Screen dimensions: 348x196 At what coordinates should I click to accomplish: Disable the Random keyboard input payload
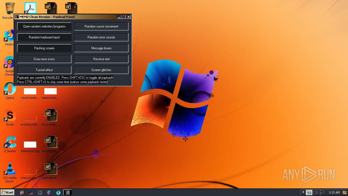[44, 37]
